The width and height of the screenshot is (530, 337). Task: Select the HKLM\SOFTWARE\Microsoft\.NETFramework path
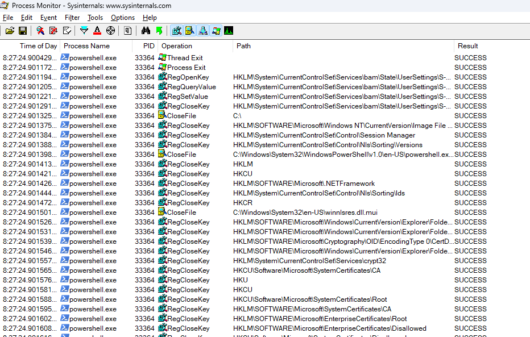coord(304,184)
